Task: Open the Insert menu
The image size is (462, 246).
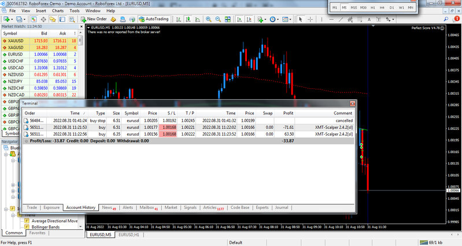Action: (x=41, y=10)
